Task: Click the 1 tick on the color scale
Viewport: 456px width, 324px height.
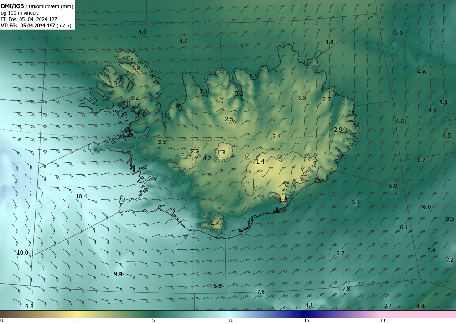Action: (78, 321)
